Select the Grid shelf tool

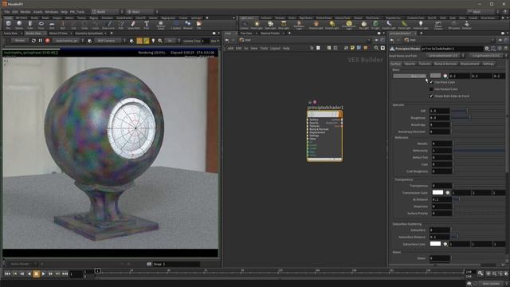click(x=52, y=25)
